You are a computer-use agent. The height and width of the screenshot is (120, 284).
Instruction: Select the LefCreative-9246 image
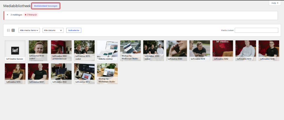[x=269, y=50]
